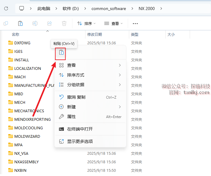Open the 查看 view dropdown in toolbar
The height and width of the screenshot is (176, 211).
(x=113, y=23)
